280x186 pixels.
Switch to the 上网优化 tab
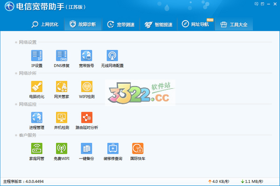45,24
